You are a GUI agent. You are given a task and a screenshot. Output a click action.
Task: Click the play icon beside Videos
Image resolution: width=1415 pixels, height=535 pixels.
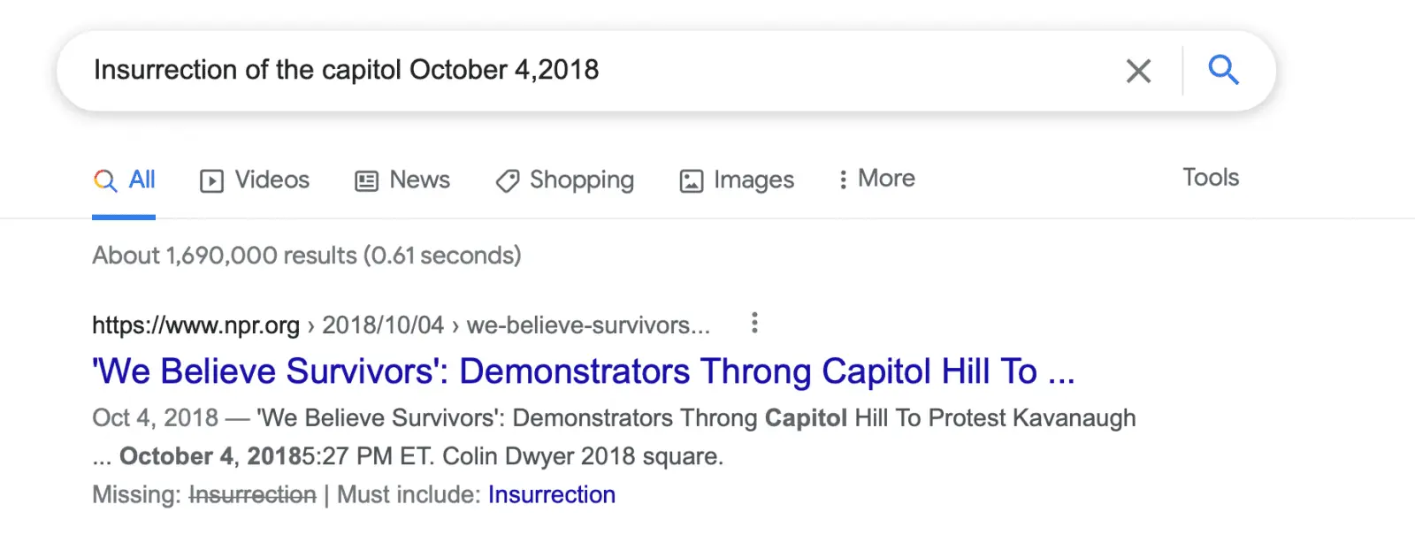point(211,181)
